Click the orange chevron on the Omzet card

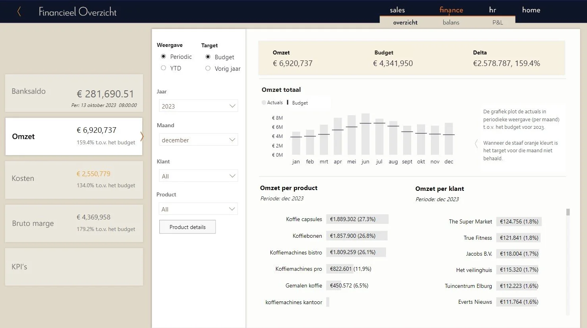[142, 136]
